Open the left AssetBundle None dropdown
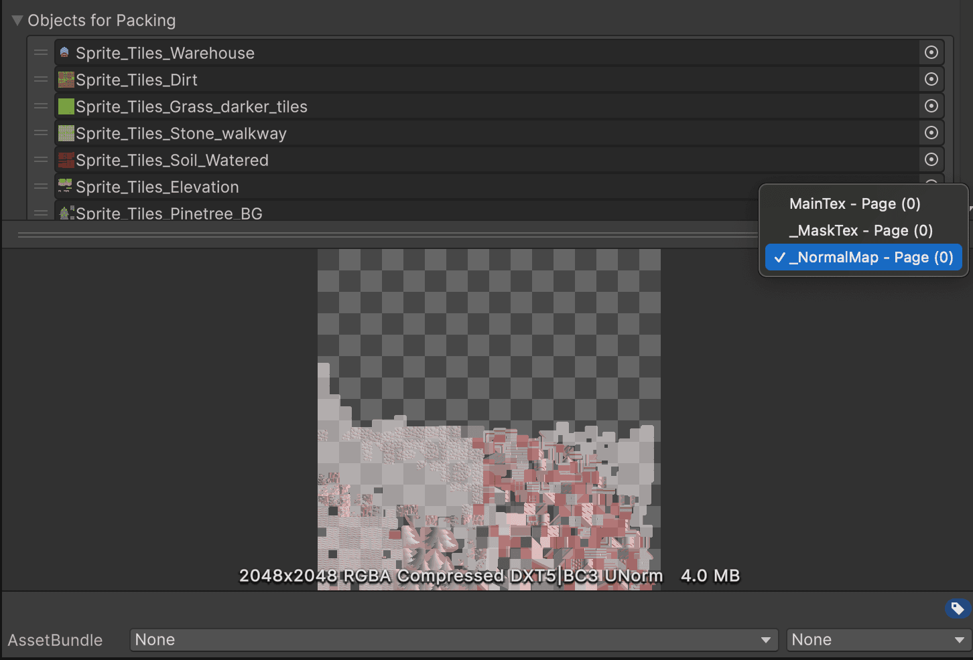This screenshot has height=660, width=973. tap(454, 639)
